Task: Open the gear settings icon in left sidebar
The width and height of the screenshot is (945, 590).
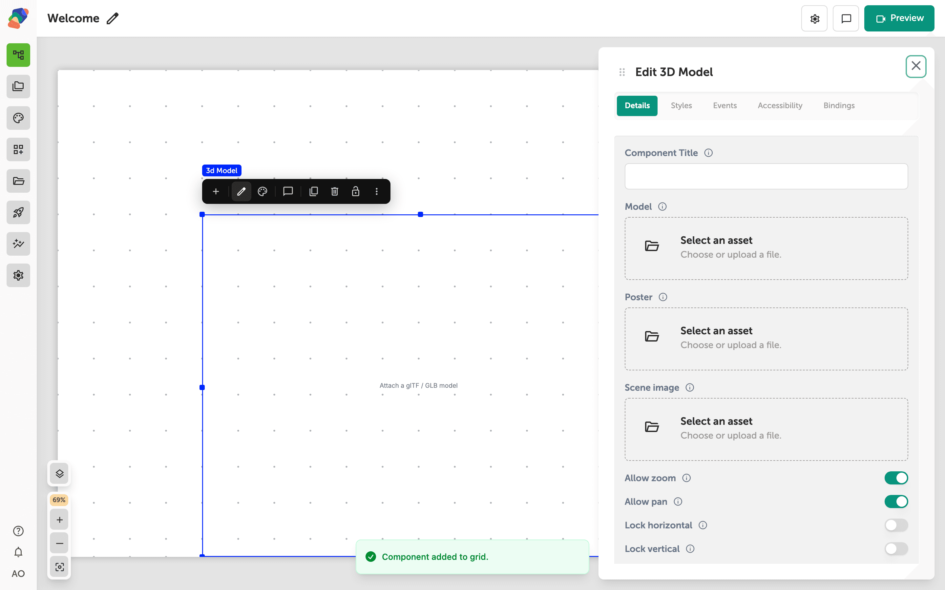Action: [x=18, y=275]
